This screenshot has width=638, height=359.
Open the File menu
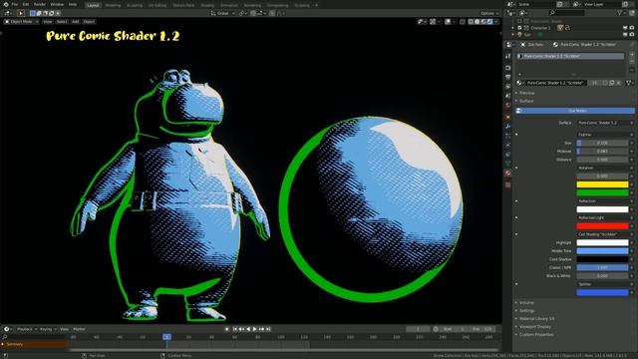15,4
